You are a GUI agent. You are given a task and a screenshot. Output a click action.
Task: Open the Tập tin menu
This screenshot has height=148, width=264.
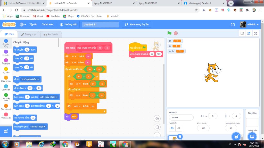pos(33,24)
